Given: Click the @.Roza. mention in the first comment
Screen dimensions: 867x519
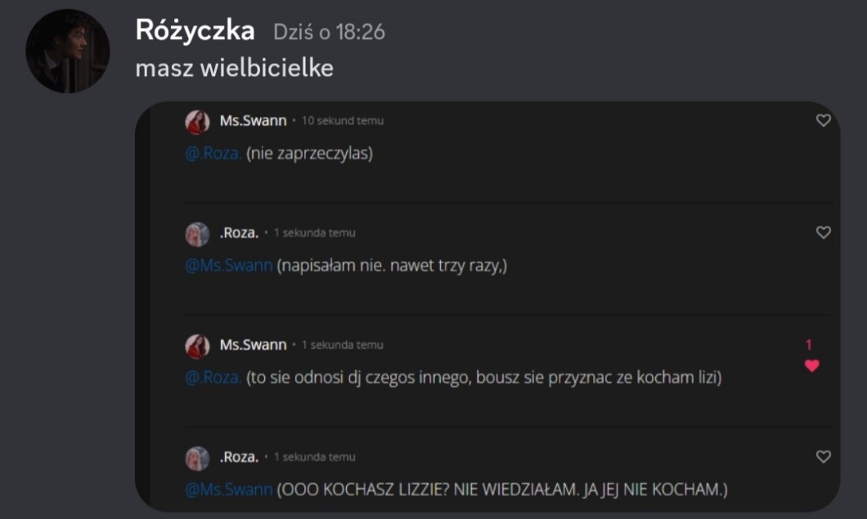Looking at the screenshot, I should 213,153.
